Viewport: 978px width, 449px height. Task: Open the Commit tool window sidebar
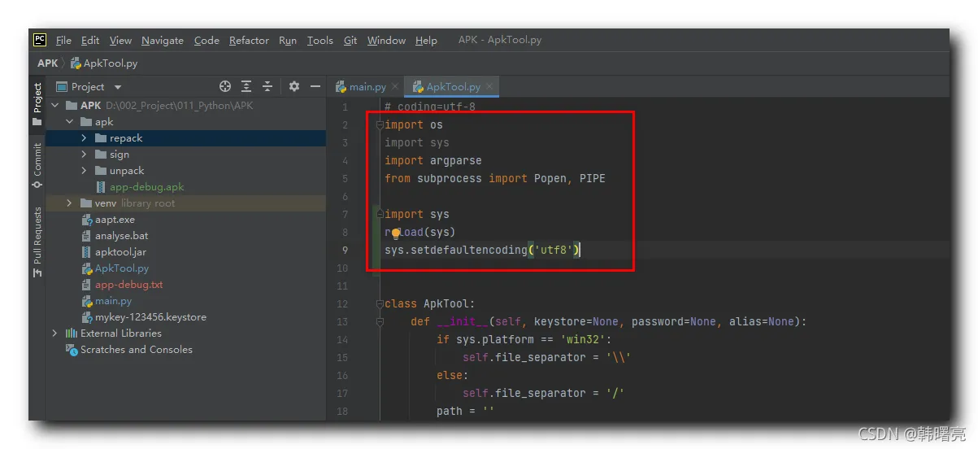pos(37,167)
